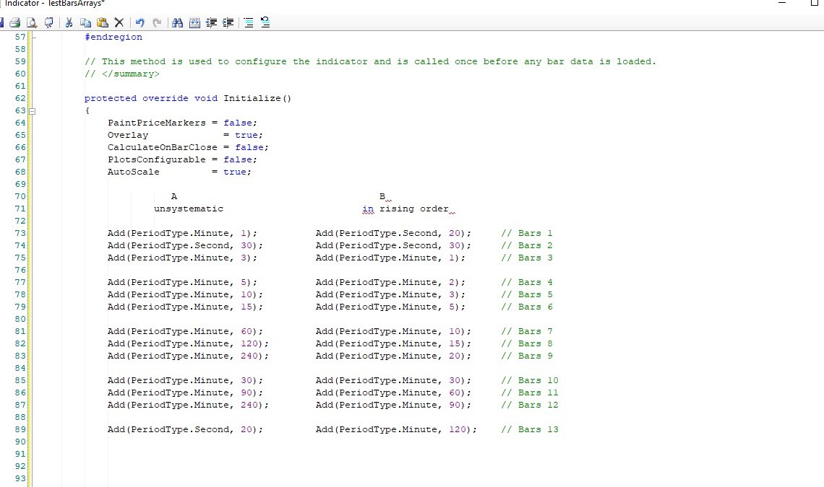Click the '// Bars 5' comment
The image size is (824, 487).
coord(526,294)
